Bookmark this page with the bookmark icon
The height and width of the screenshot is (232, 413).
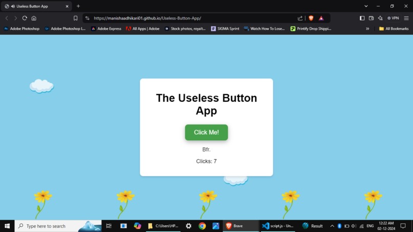[x=76, y=18]
